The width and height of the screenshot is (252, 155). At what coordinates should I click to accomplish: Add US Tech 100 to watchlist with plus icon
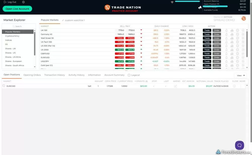(243, 42)
